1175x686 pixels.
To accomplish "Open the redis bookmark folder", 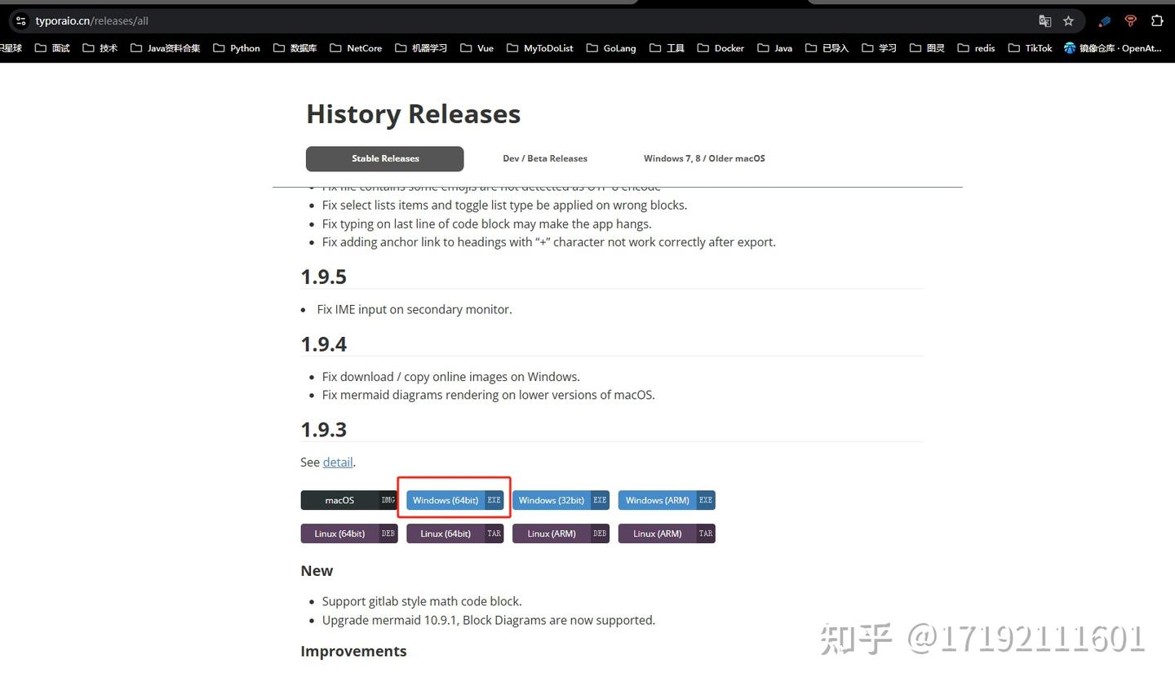I will [976, 48].
